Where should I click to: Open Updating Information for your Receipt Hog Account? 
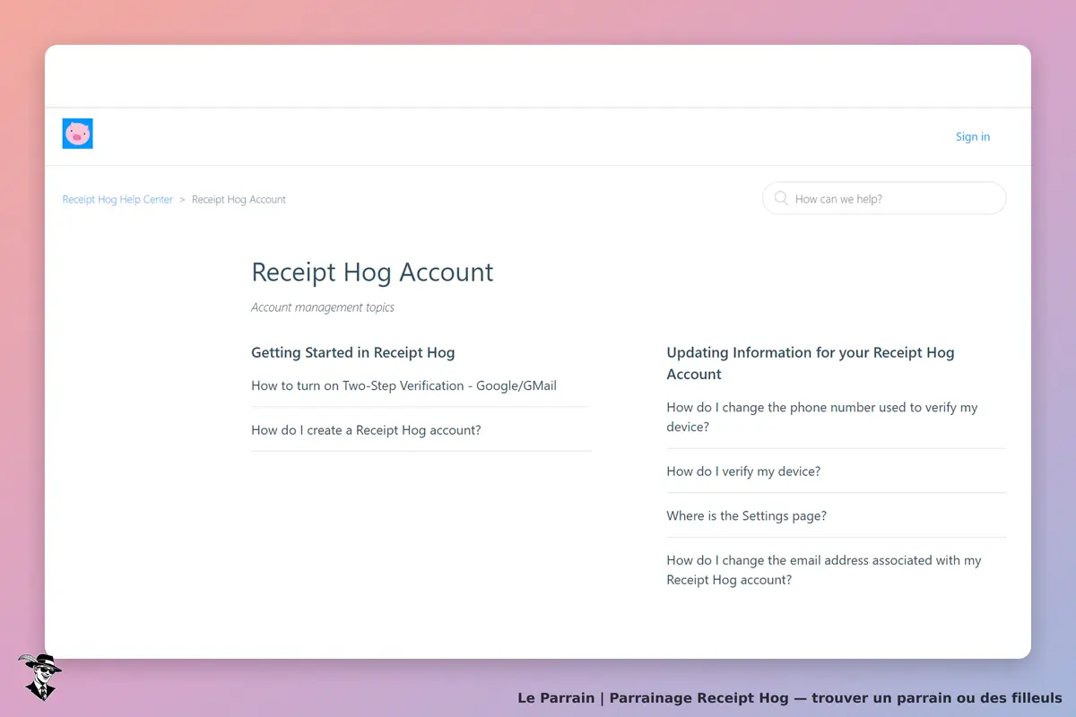[811, 363]
